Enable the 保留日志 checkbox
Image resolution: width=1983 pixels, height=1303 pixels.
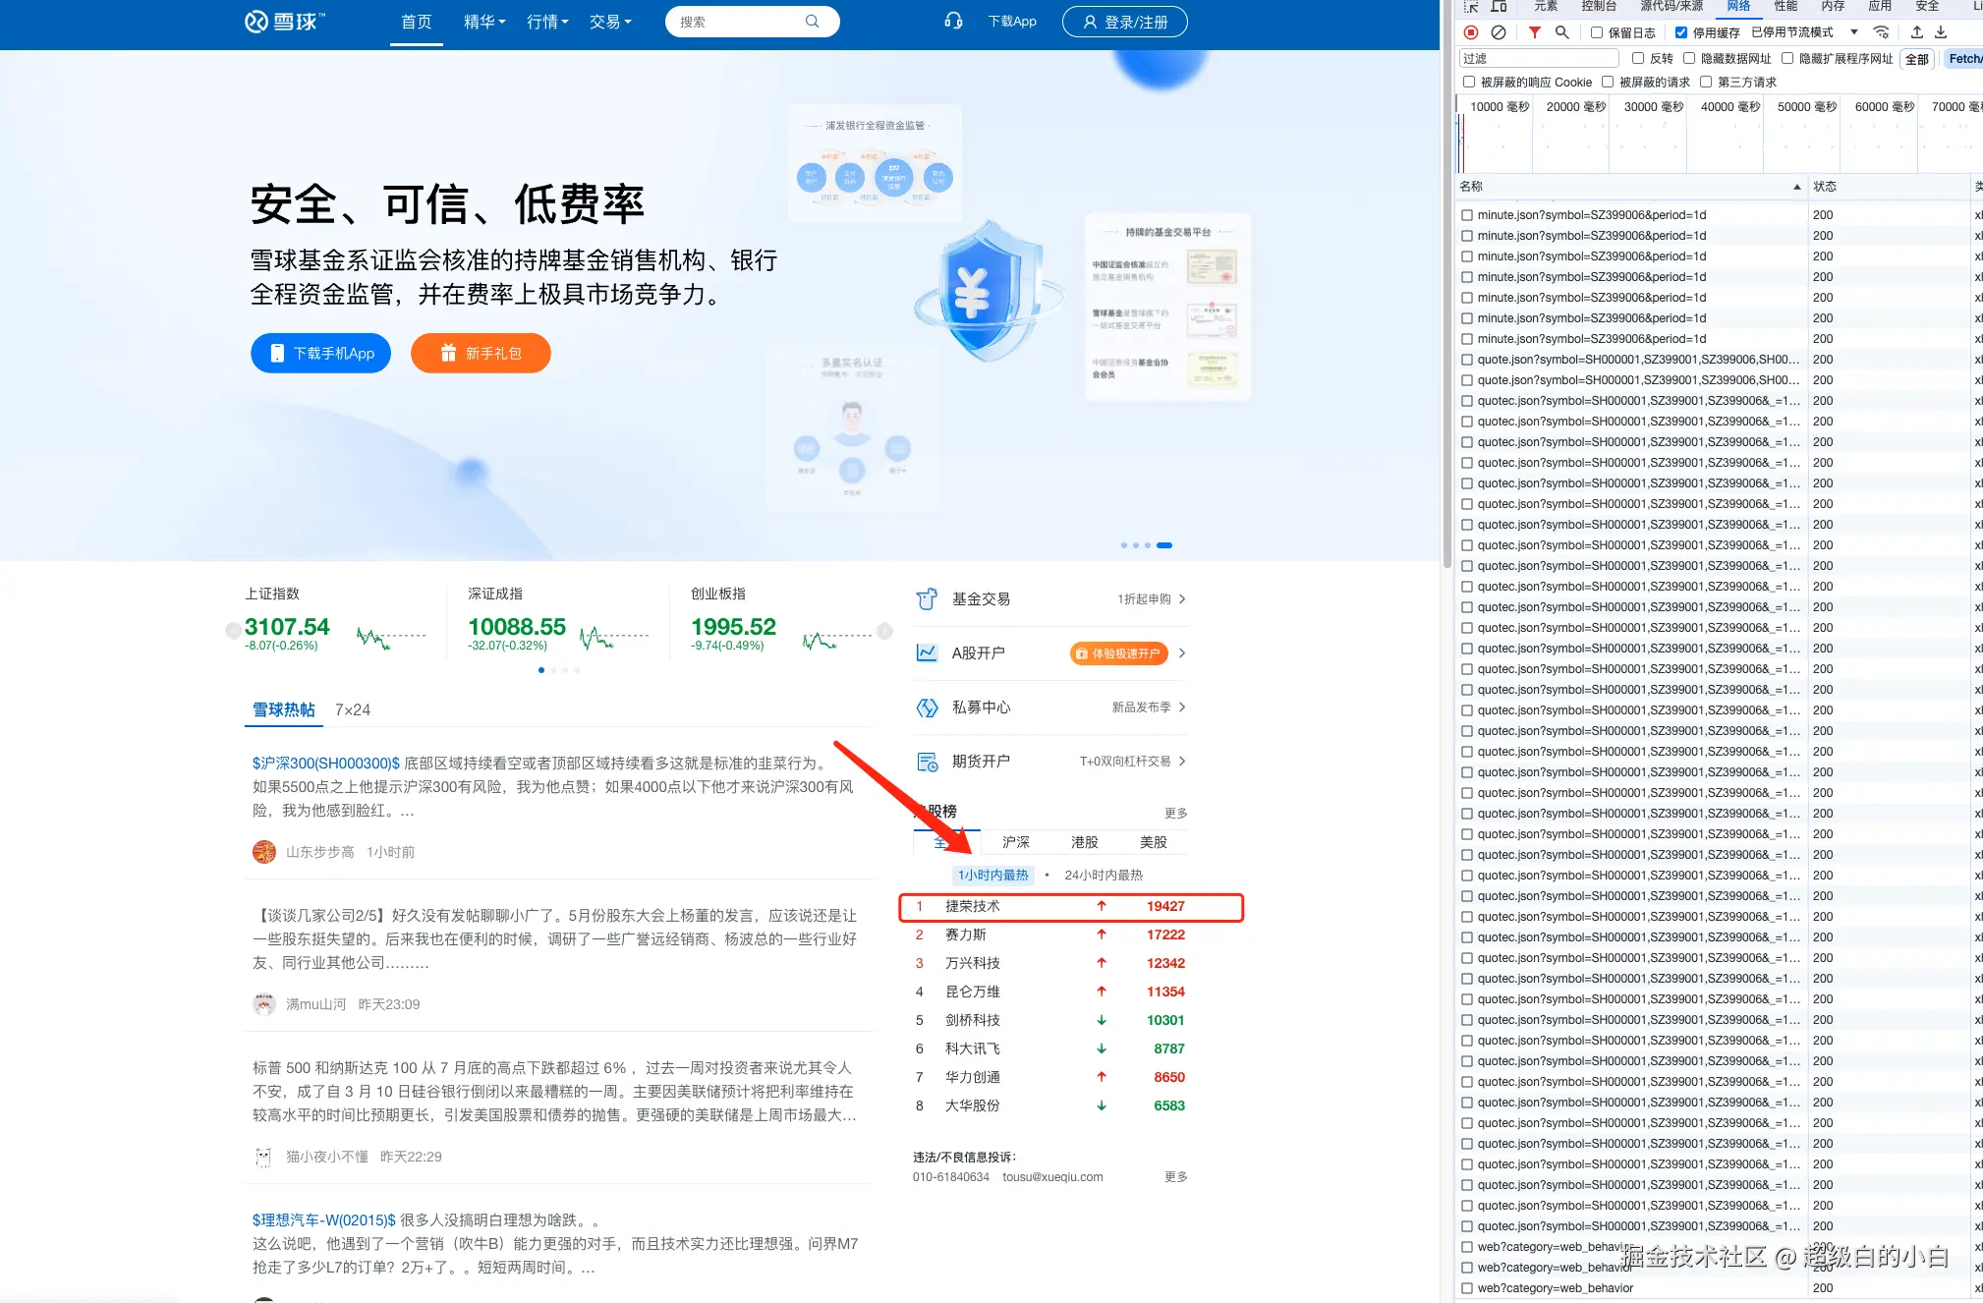(1597, 32)
